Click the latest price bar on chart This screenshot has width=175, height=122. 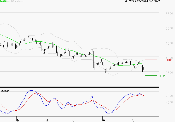144,68
